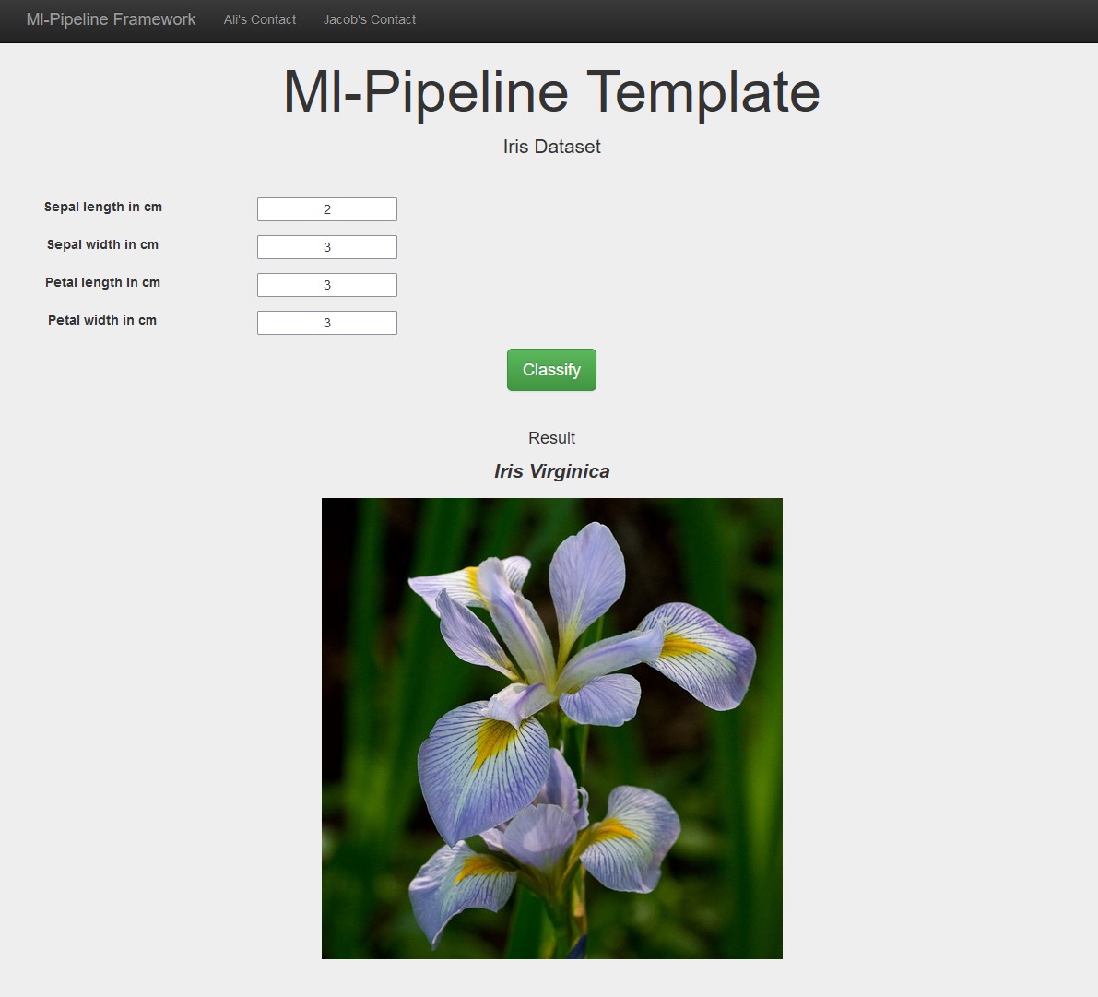Click the Ml-Pipeline Framework brand link

pos(111,19)
